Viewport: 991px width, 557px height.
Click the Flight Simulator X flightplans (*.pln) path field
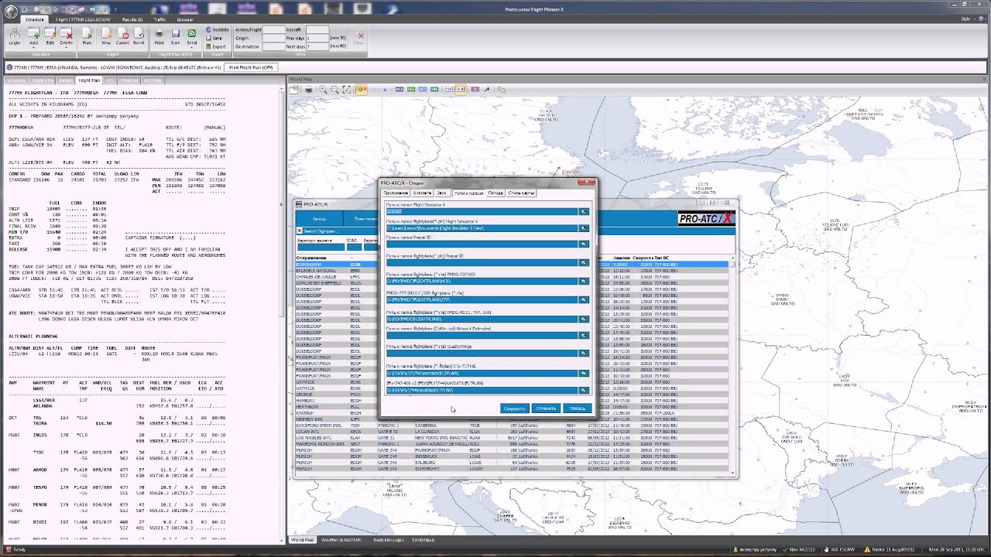pos(482,228)
